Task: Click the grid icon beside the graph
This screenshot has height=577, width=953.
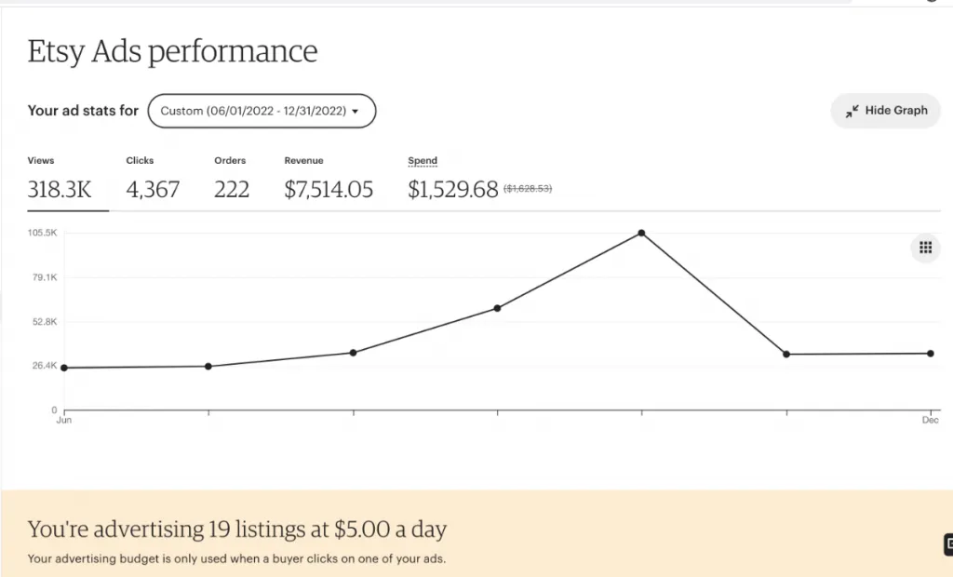Action: tap(925, 248)
